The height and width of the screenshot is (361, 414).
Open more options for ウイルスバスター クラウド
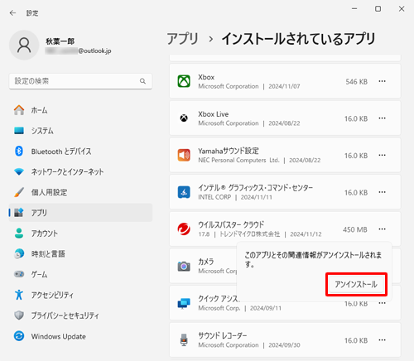click(x=383, y=229)
